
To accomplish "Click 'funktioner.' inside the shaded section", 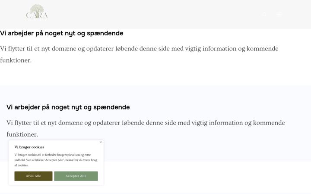I will click(22, 135).
